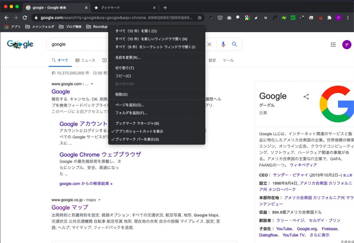Viewport: 354px width, 243px height.
Task: Open the Google account avatar on page
Action: point(347,45)
